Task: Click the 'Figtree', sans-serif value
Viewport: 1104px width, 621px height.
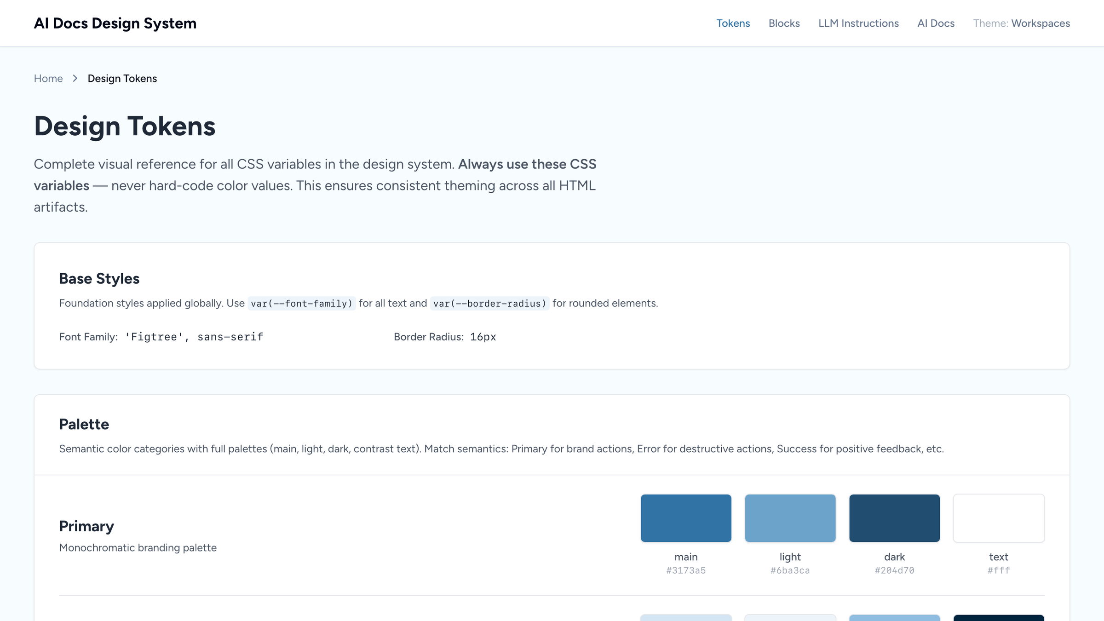Action: (194, 337)
